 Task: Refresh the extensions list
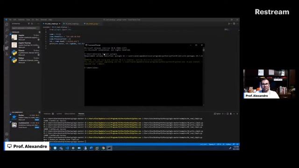[32, 24]
